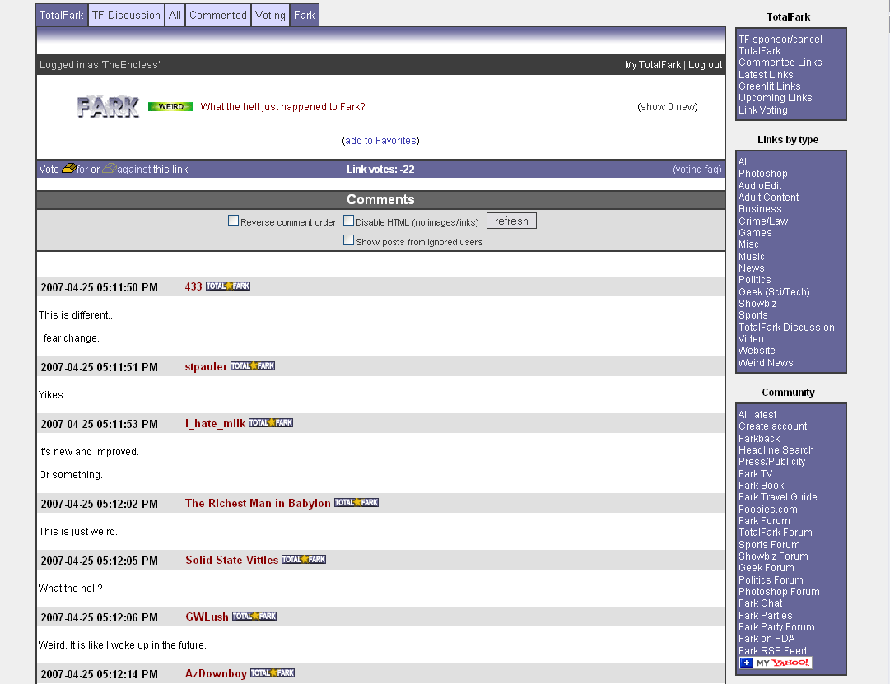The width and height of the screenshot is (890, 684).
Task: Click the refresh button
Action: (x=511, y=221)
